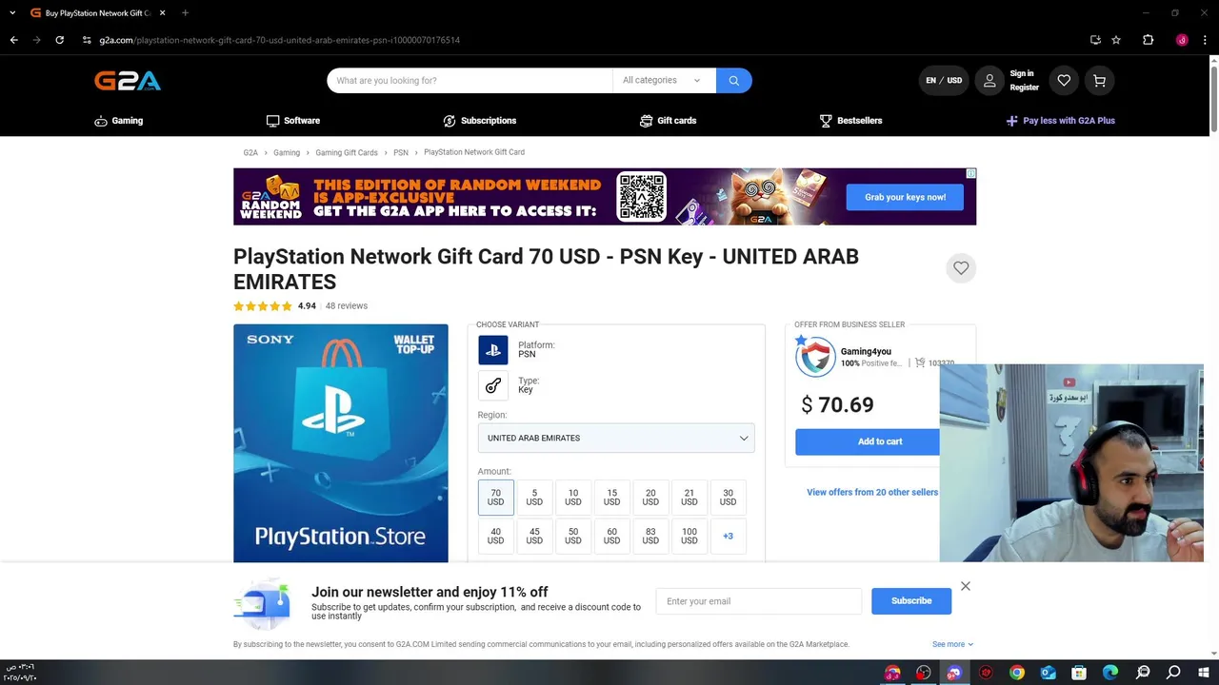Open Outlook from taskbar

point(1049,673)
